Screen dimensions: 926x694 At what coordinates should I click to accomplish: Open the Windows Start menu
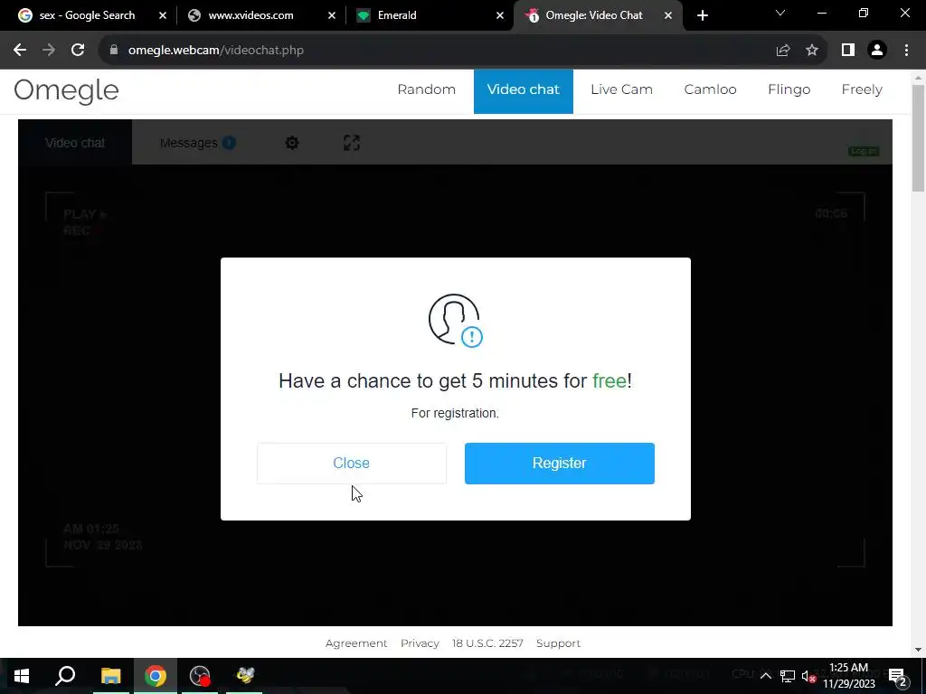pyautogui.click(x=22, y=676)
